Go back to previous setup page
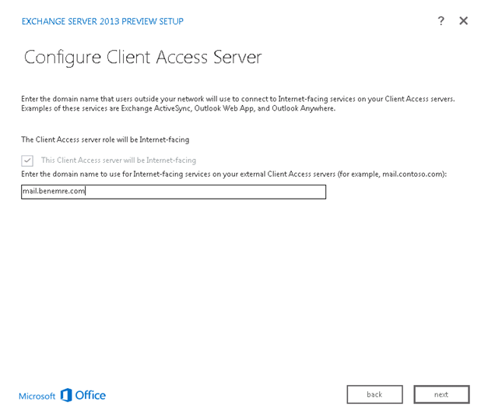This screenshot has width=488, height=417. click(374, 394)
